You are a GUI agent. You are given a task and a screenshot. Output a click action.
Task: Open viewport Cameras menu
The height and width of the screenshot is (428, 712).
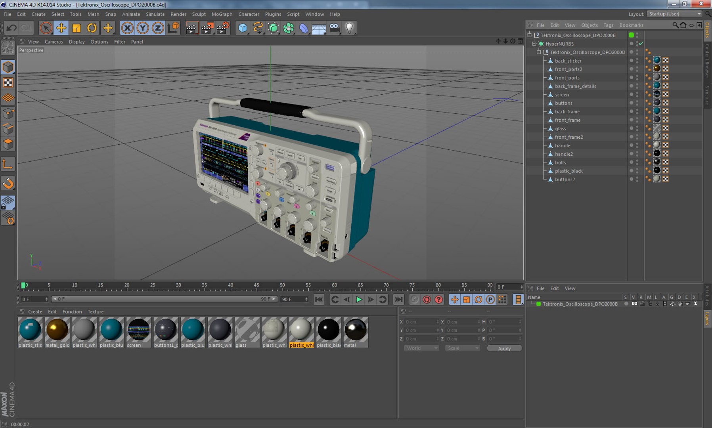54,42
